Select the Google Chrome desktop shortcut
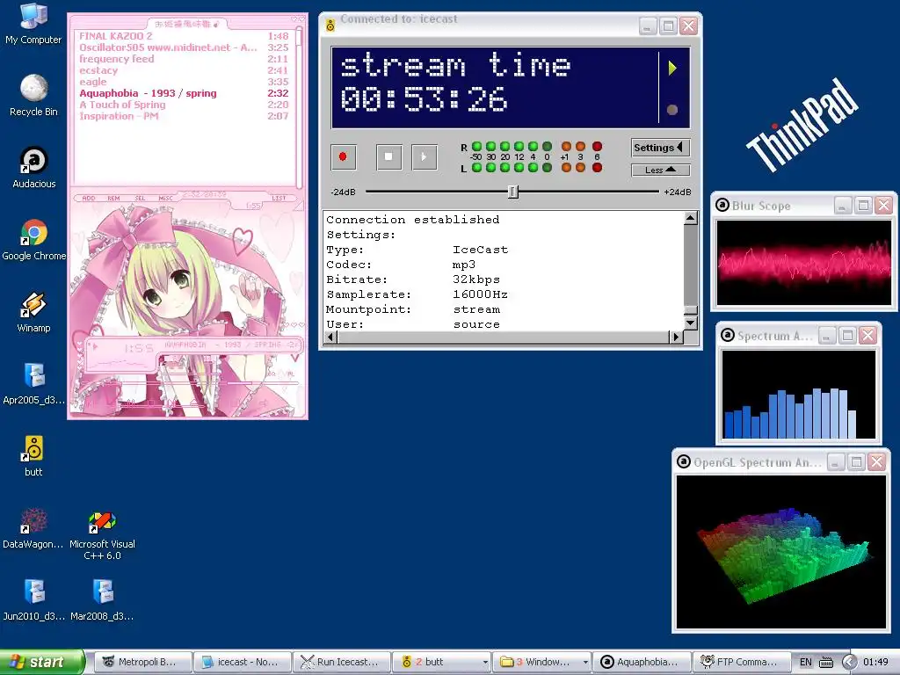The height and width of the screenshot is (675, 900). point(34,240)
